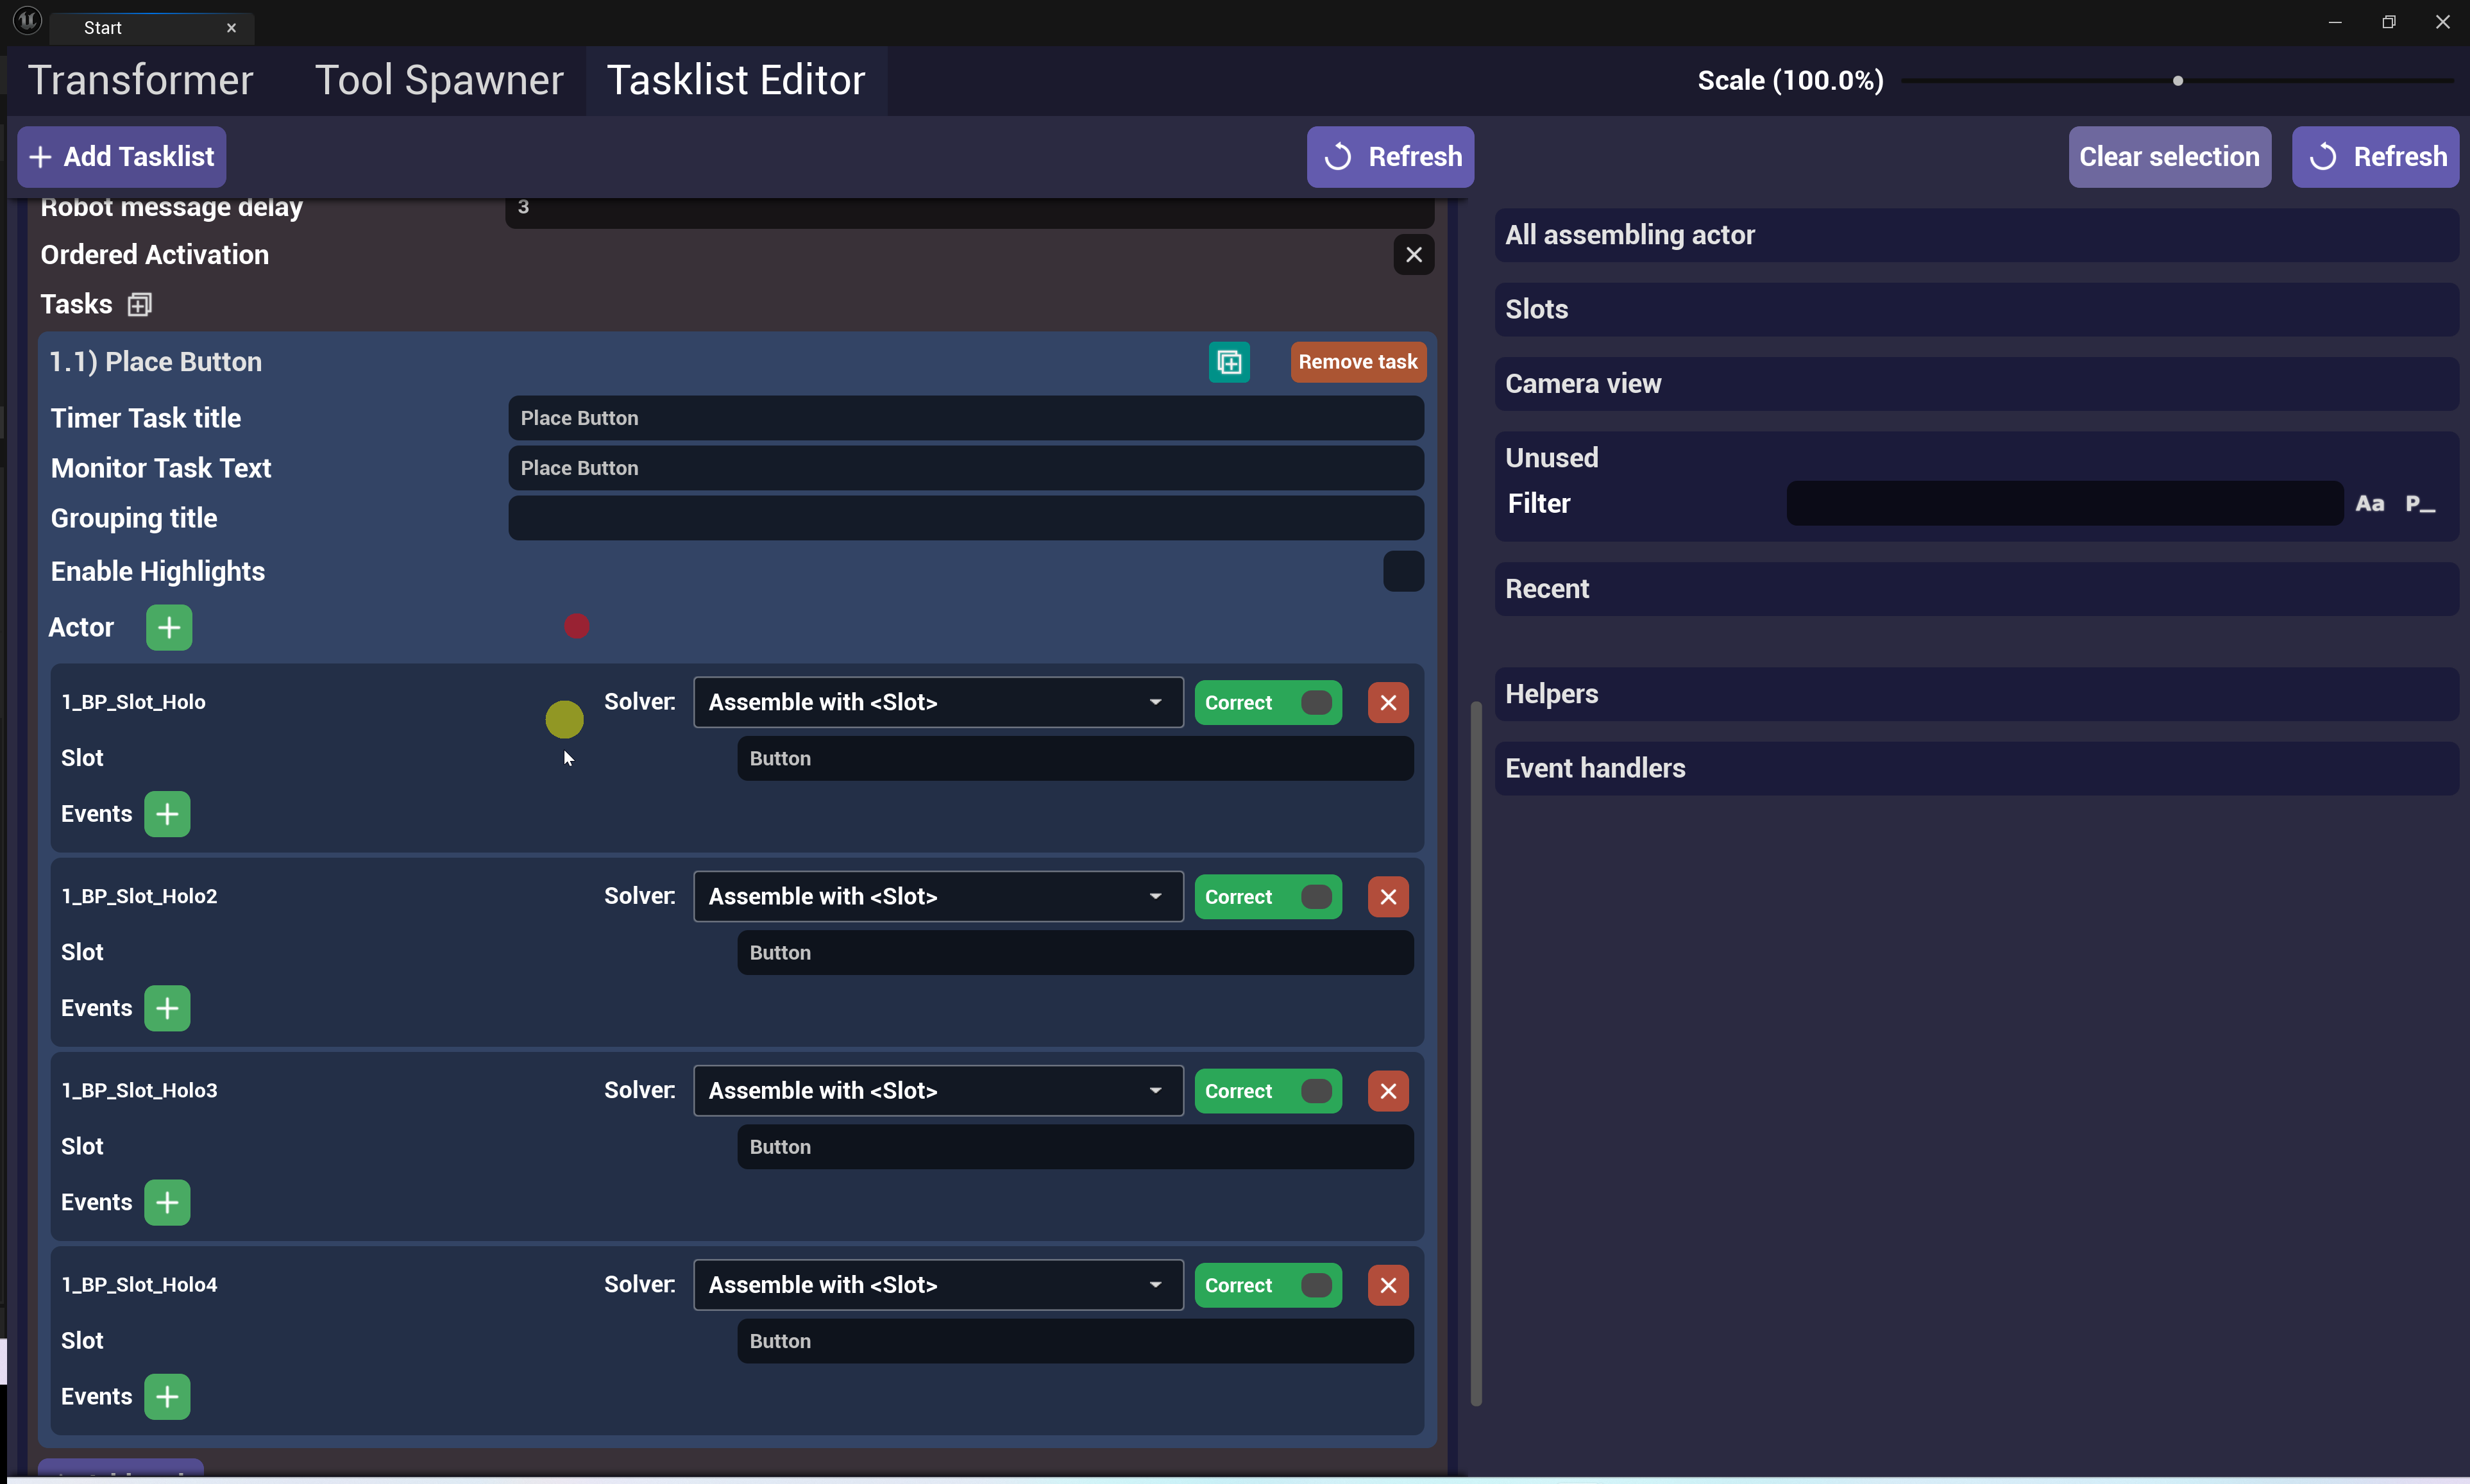Open Solver dropdown for 1_BP_Slot_Holo
This screenshot has height=1484, width=2470.
pos(937,702)
